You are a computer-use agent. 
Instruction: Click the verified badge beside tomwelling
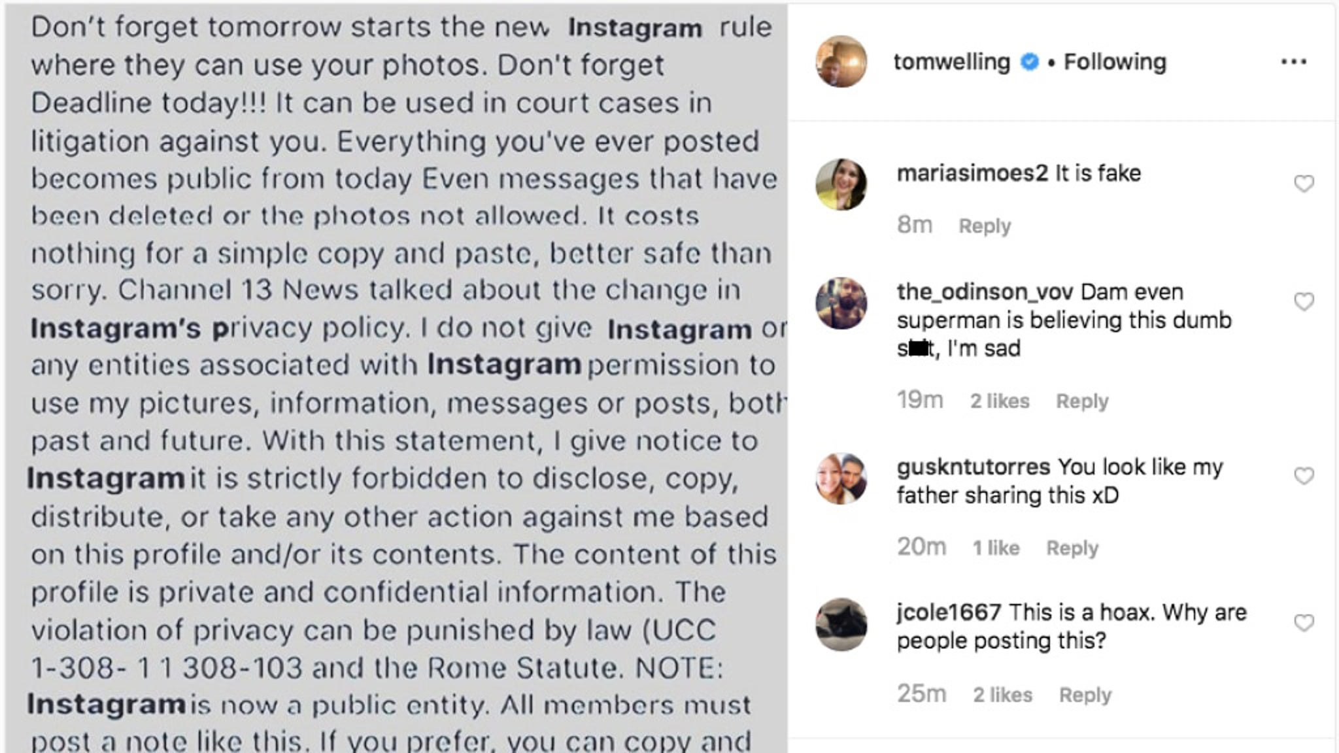pos(1029,62)
